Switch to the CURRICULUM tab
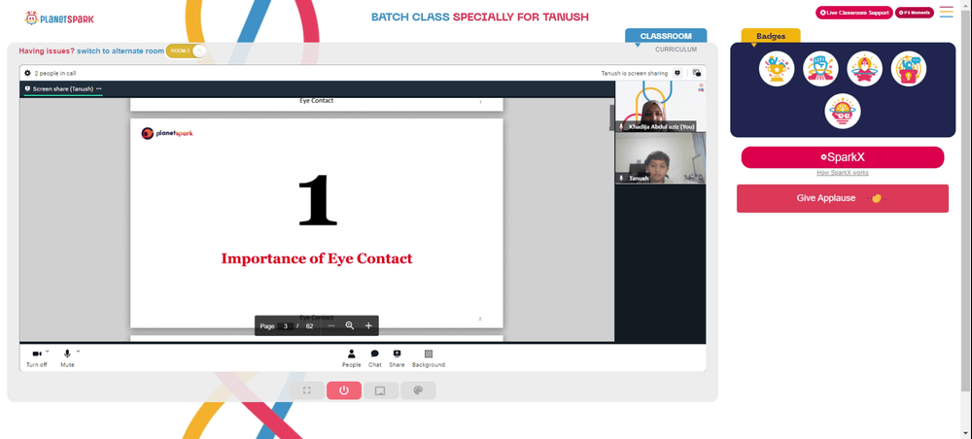Viewport: 972px width, 439px height. (676, 50)
